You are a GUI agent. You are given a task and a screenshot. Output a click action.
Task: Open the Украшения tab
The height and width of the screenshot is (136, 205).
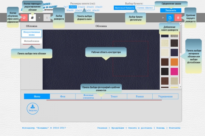pyautogui.click(x=165, y=96)
